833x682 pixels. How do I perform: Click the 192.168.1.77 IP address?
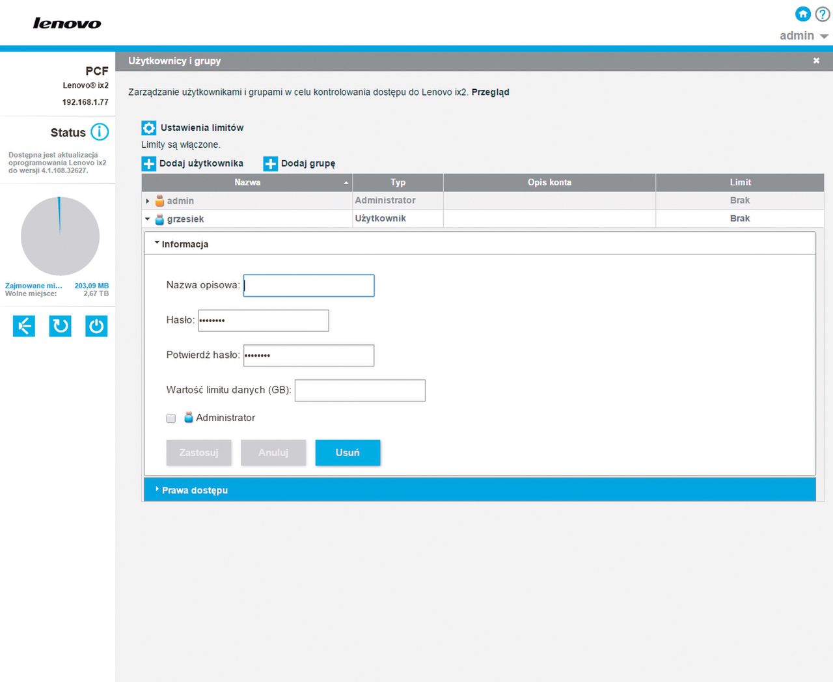[x=85, y=102]
